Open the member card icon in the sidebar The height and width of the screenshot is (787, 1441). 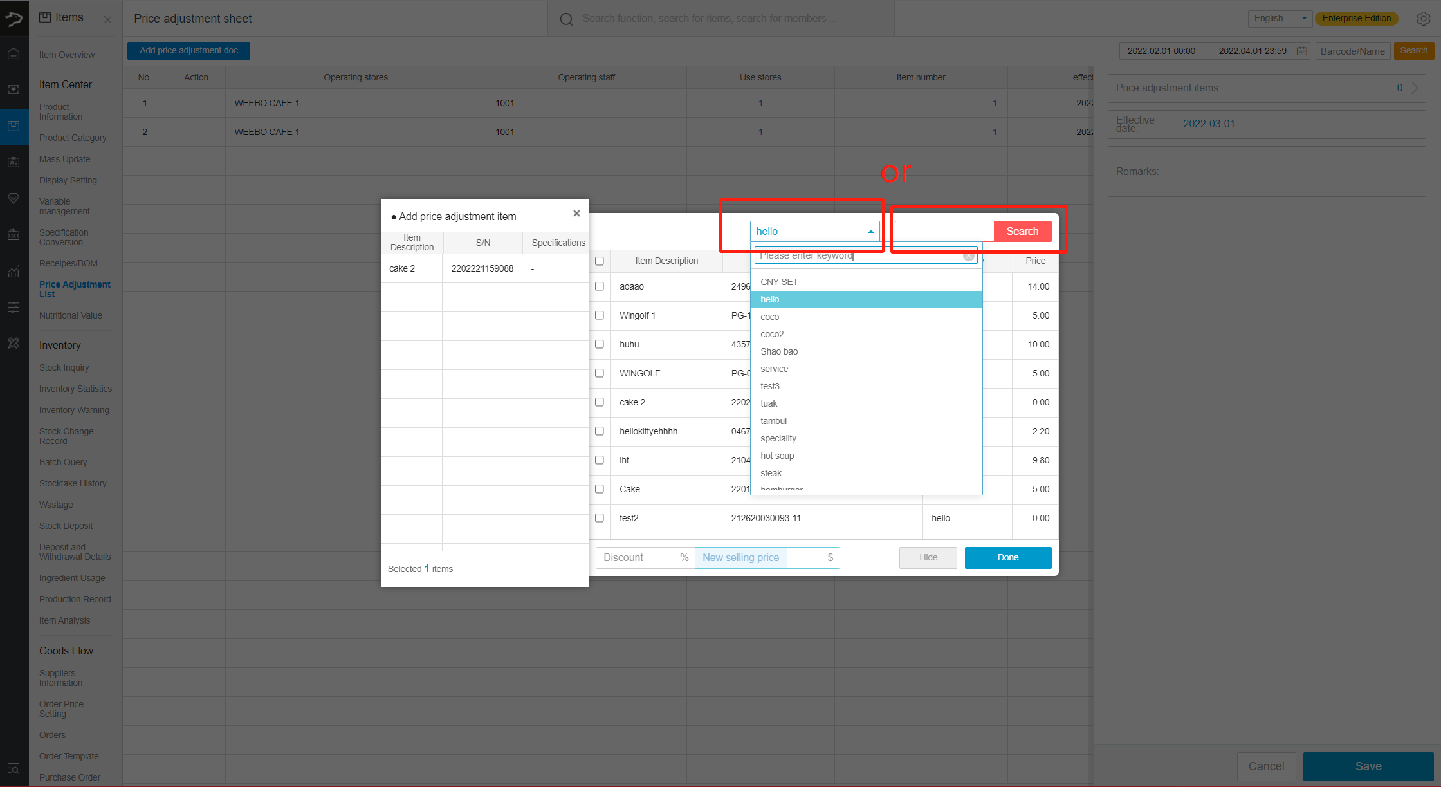[14, 162]
